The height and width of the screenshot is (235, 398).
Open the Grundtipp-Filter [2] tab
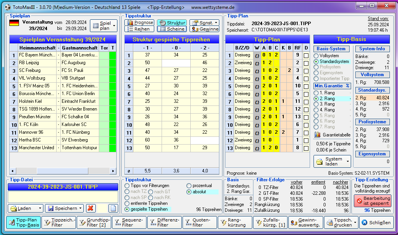[94, 222]
